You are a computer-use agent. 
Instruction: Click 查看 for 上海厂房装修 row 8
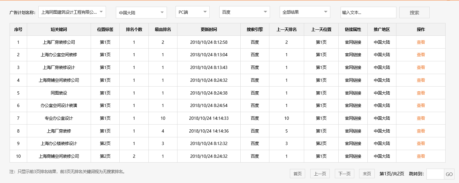click(421, 131)
